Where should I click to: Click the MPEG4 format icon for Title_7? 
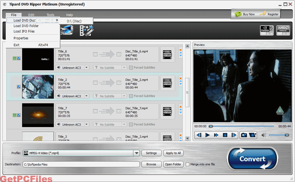pos(167,111)
